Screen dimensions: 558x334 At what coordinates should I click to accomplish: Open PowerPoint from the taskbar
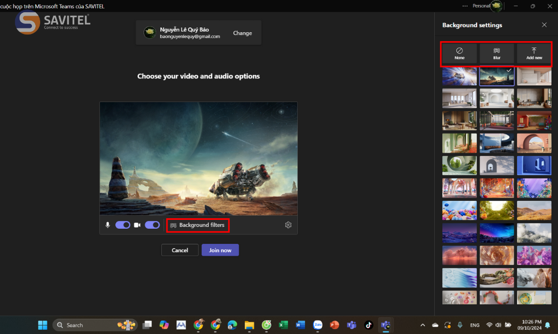334,325
